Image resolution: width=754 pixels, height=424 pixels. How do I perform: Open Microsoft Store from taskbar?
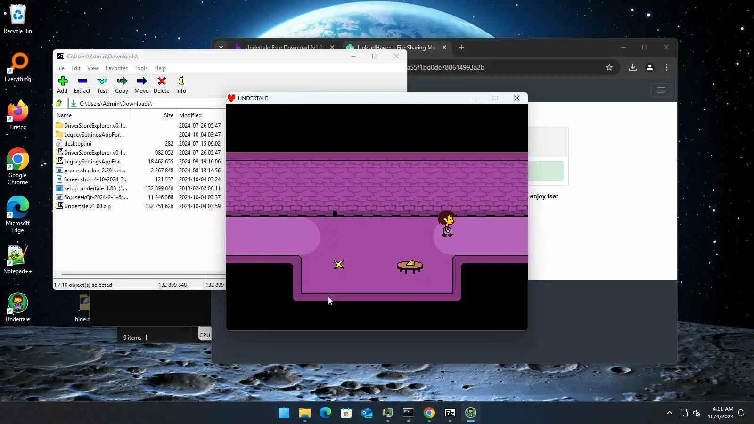(346, 413)
